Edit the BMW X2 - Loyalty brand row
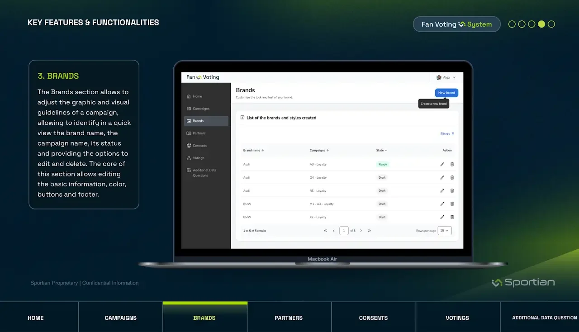579x332 pixels. [442, 217]
